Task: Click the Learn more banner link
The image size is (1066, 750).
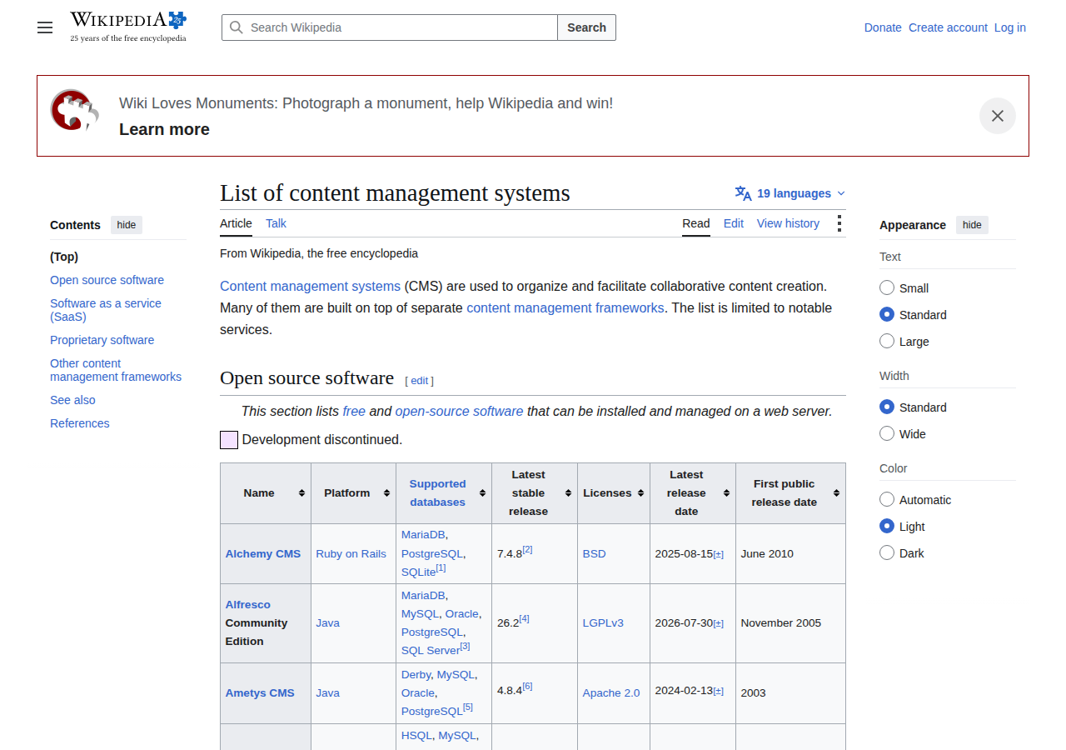Action: 164,129
